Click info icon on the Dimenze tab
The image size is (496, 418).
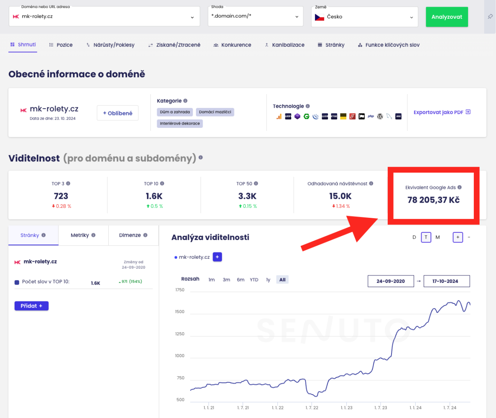pos(145,235)
